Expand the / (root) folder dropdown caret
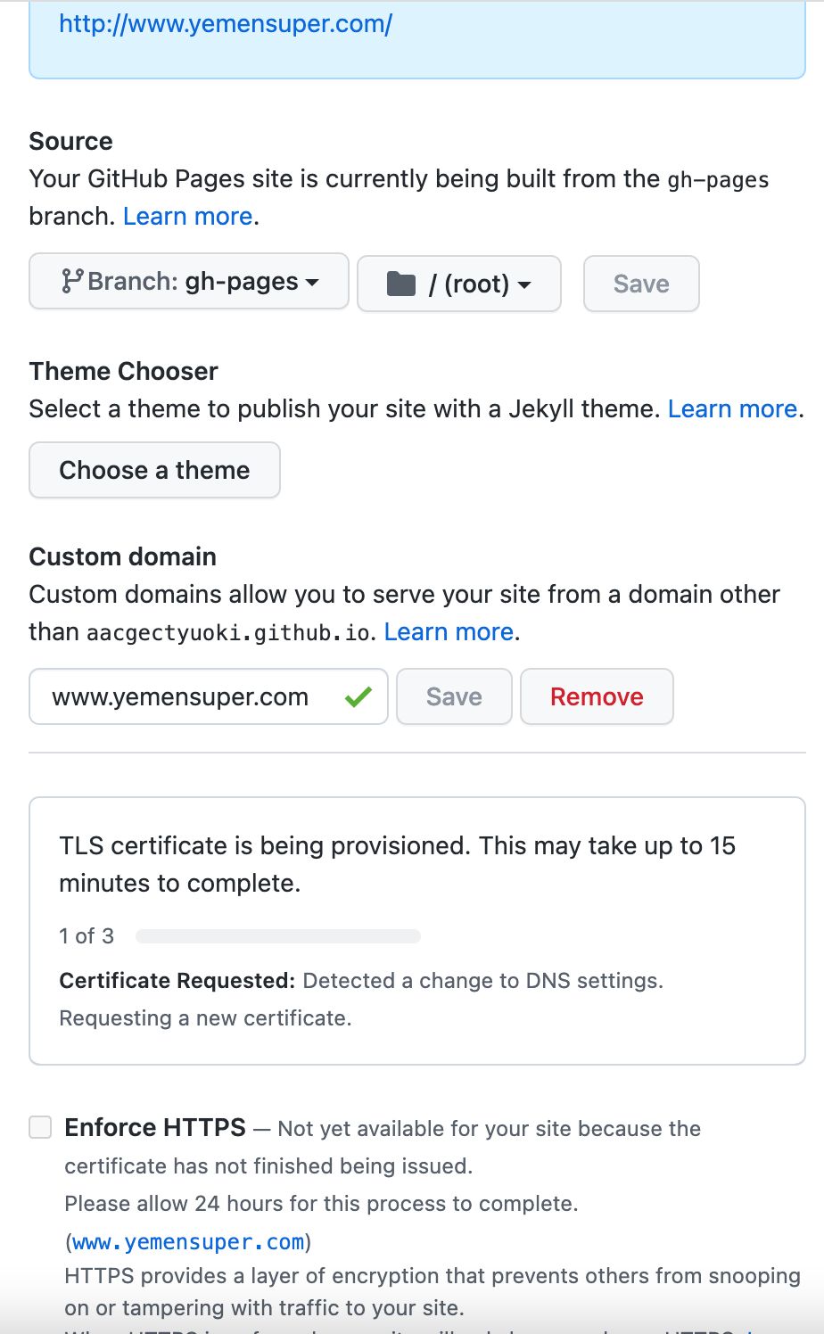 click(x=524, y=285)
